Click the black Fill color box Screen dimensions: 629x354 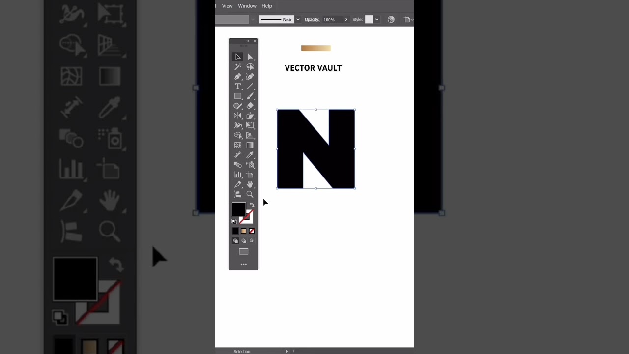pyautogui.click(x=238, y=209)
